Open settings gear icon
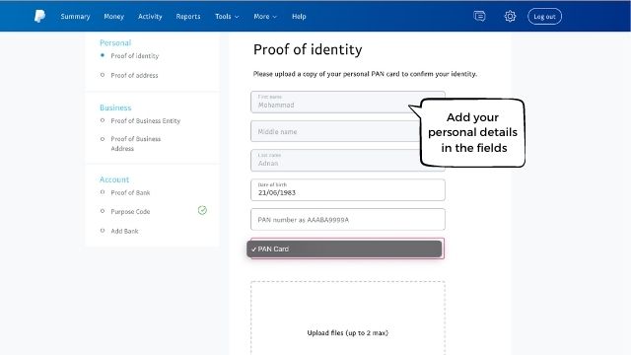This screenshot has width=631, height=355. (510, 16)
